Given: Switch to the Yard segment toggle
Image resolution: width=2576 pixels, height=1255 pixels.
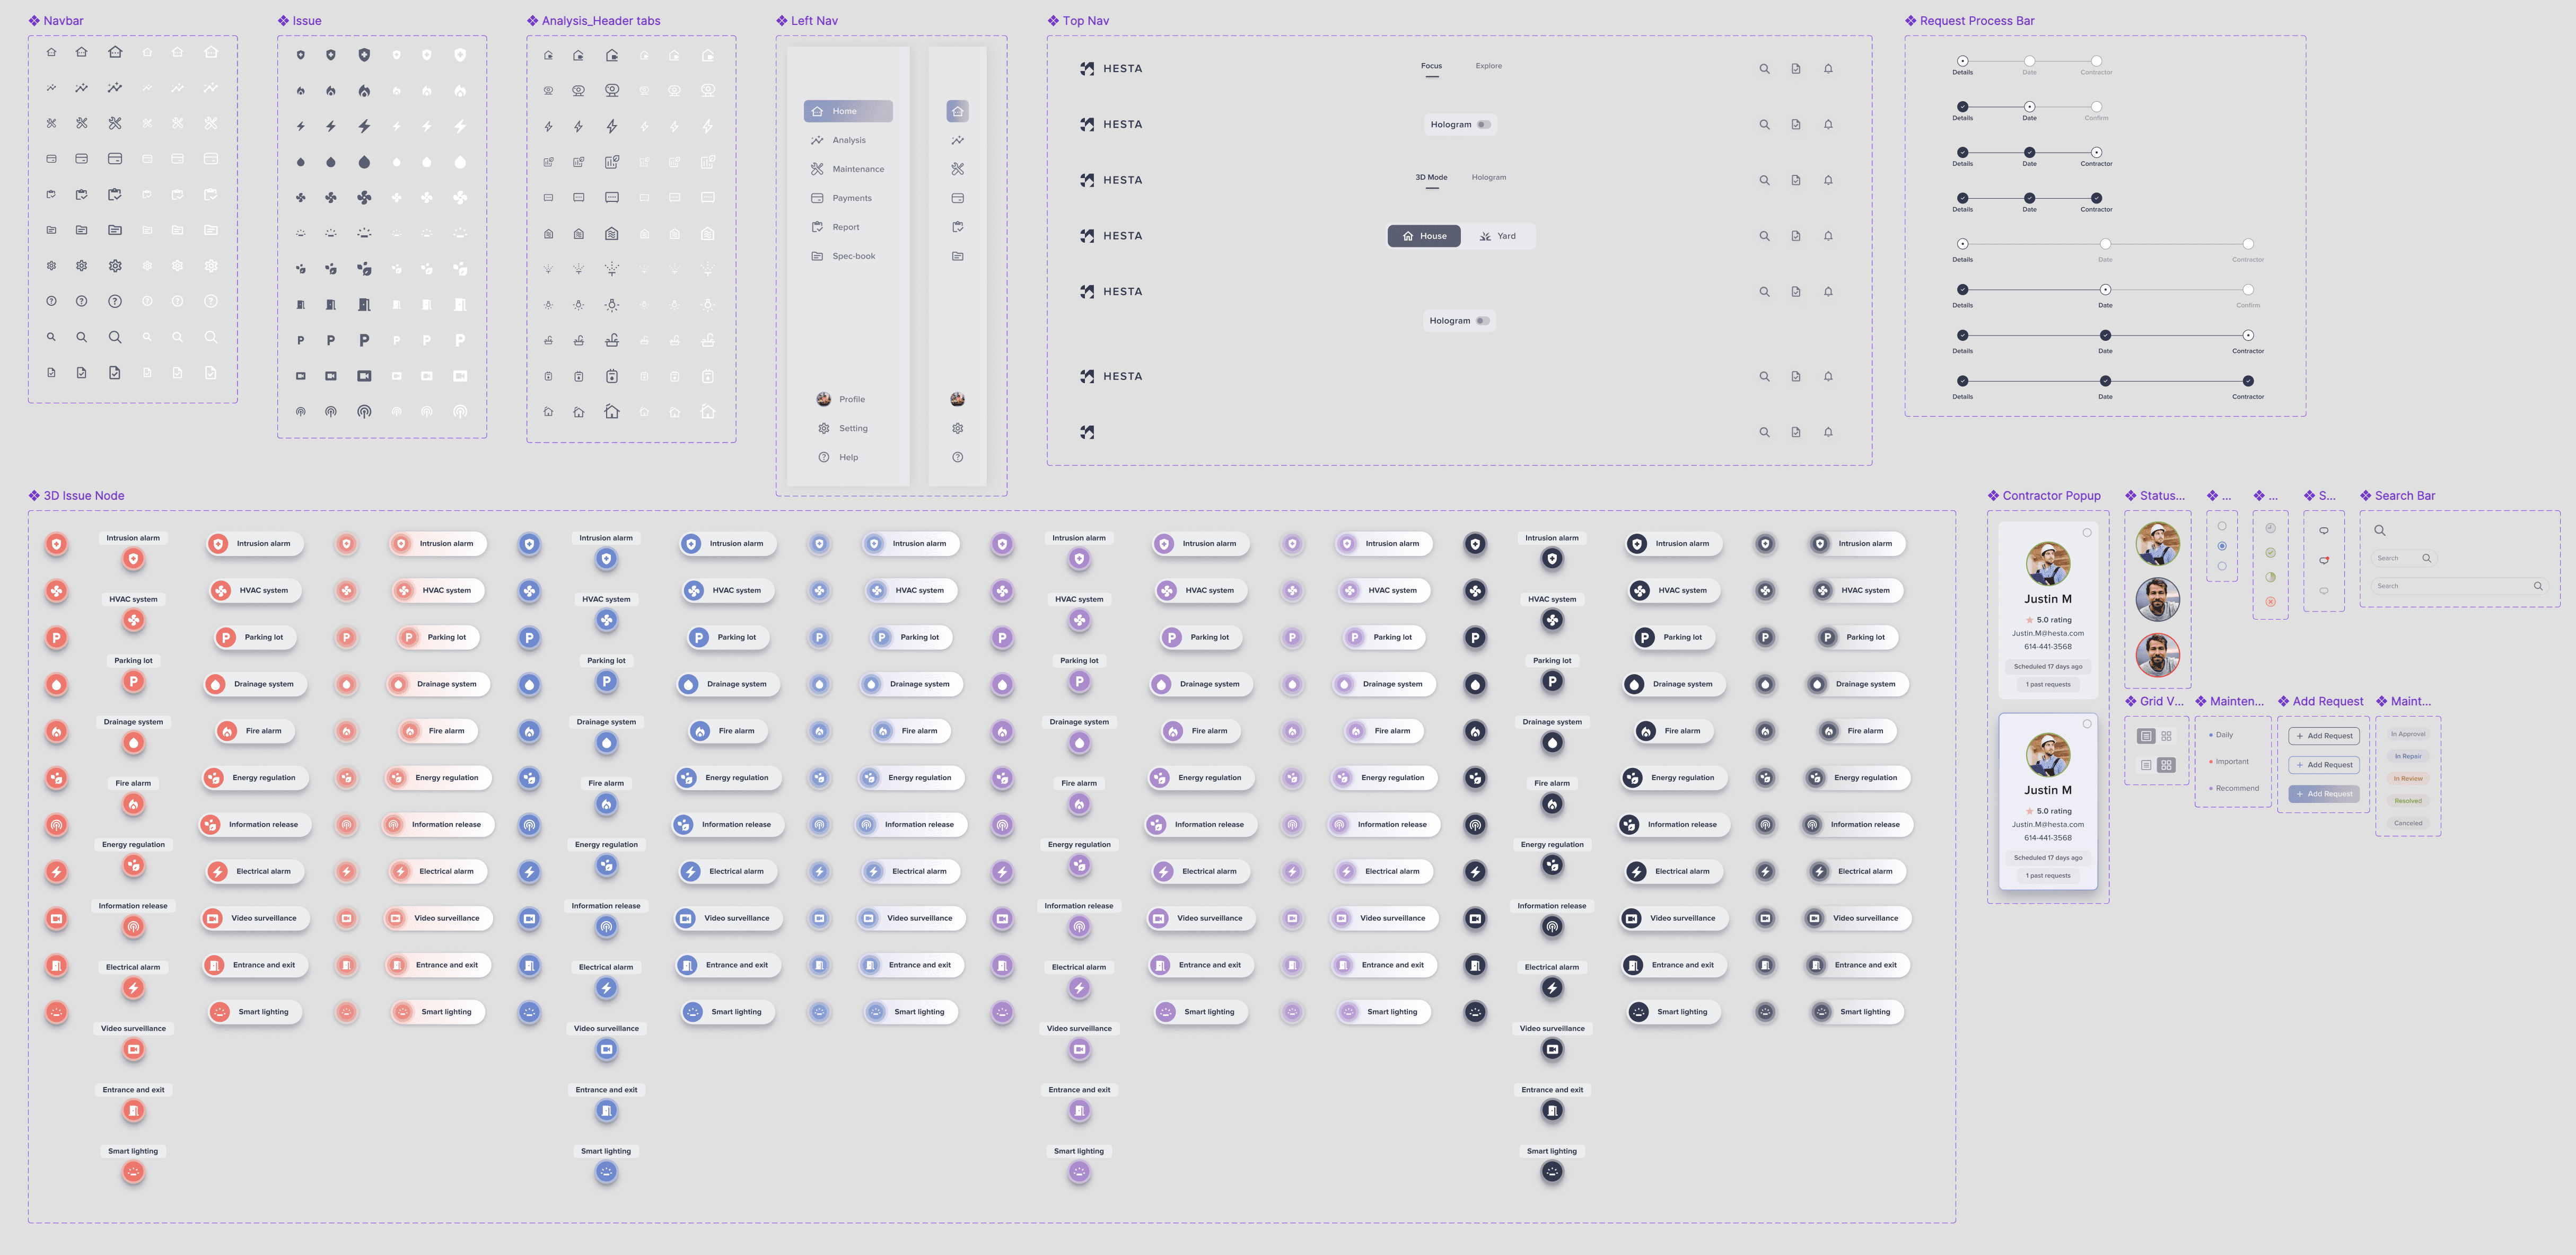Looking at the screenshot, I should tap(1497, 237).
